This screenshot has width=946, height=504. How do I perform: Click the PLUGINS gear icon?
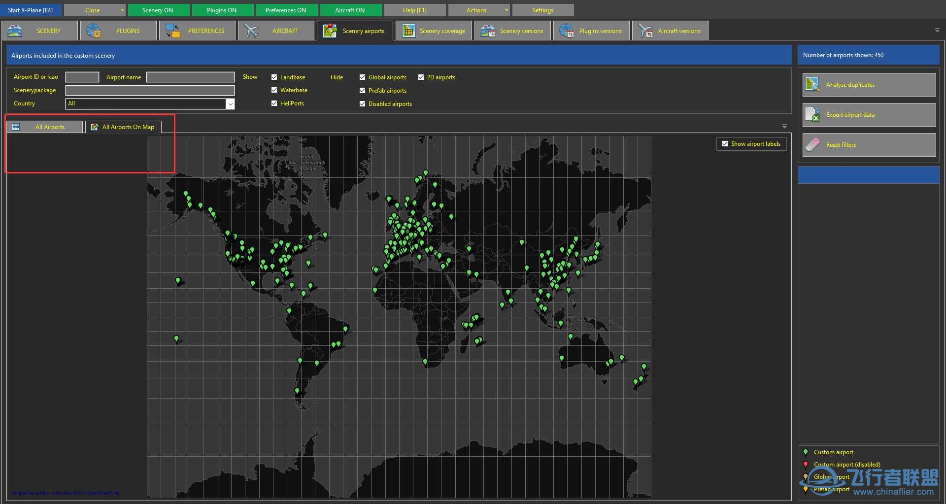(93, 31)
